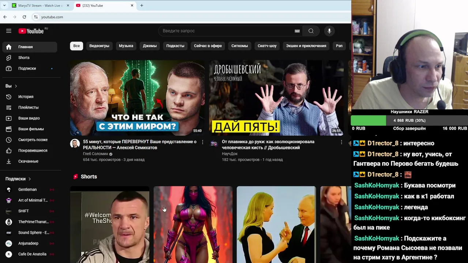Image resolution: width=468 pixels, height=263 pixels.
Task: Open Sound Sphere channel subscription
Action: (x=30, y=233)
